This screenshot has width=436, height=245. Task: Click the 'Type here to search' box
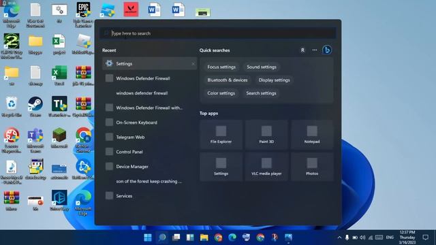point(218,33)
